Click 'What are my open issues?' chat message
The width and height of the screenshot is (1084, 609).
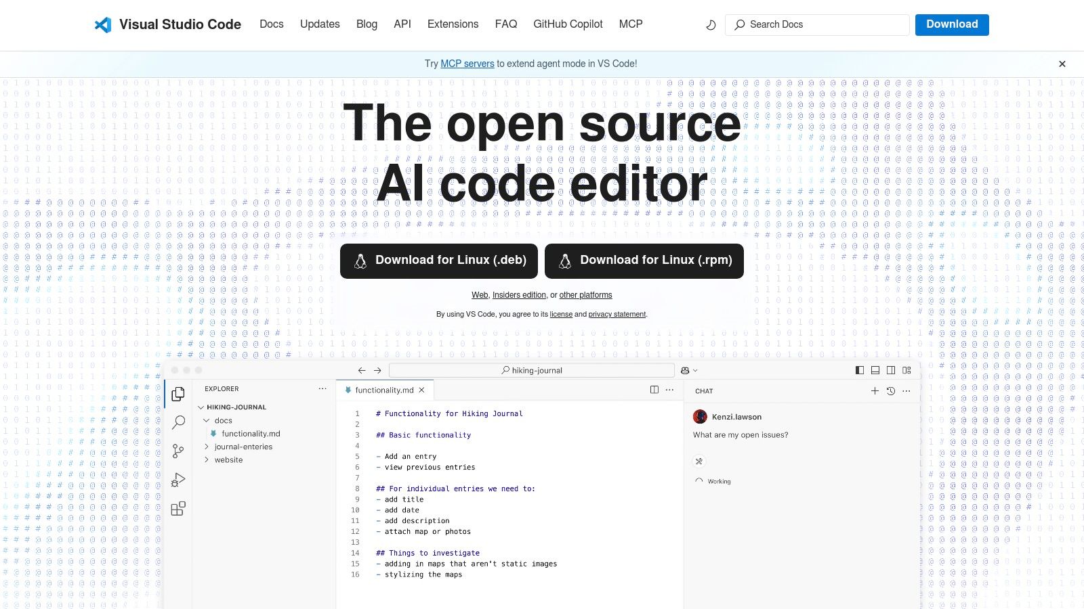741,435
